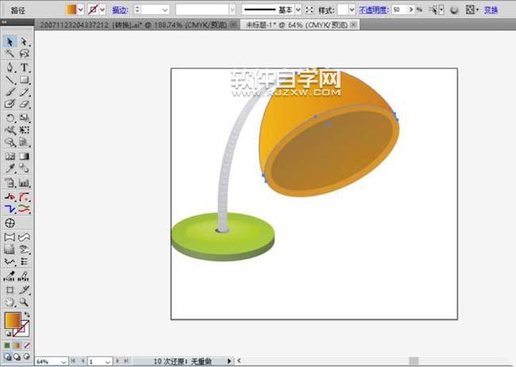Switch to the 未标题-1 document tab

point(299,25)
